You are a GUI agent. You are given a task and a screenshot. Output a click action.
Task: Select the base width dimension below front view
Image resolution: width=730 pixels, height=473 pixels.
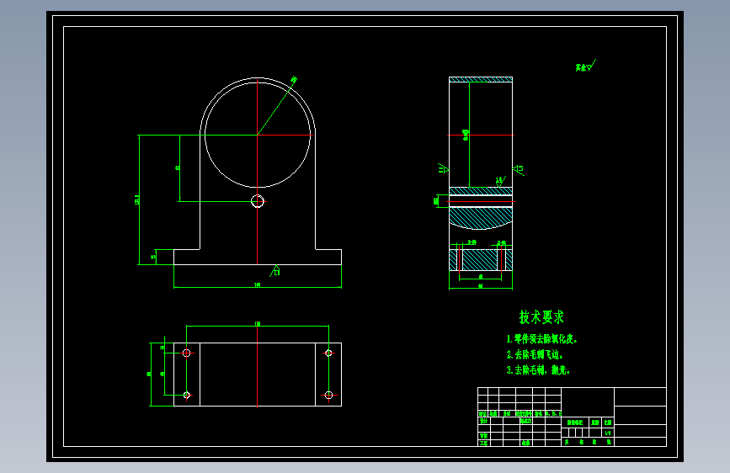tap(258, 285)
